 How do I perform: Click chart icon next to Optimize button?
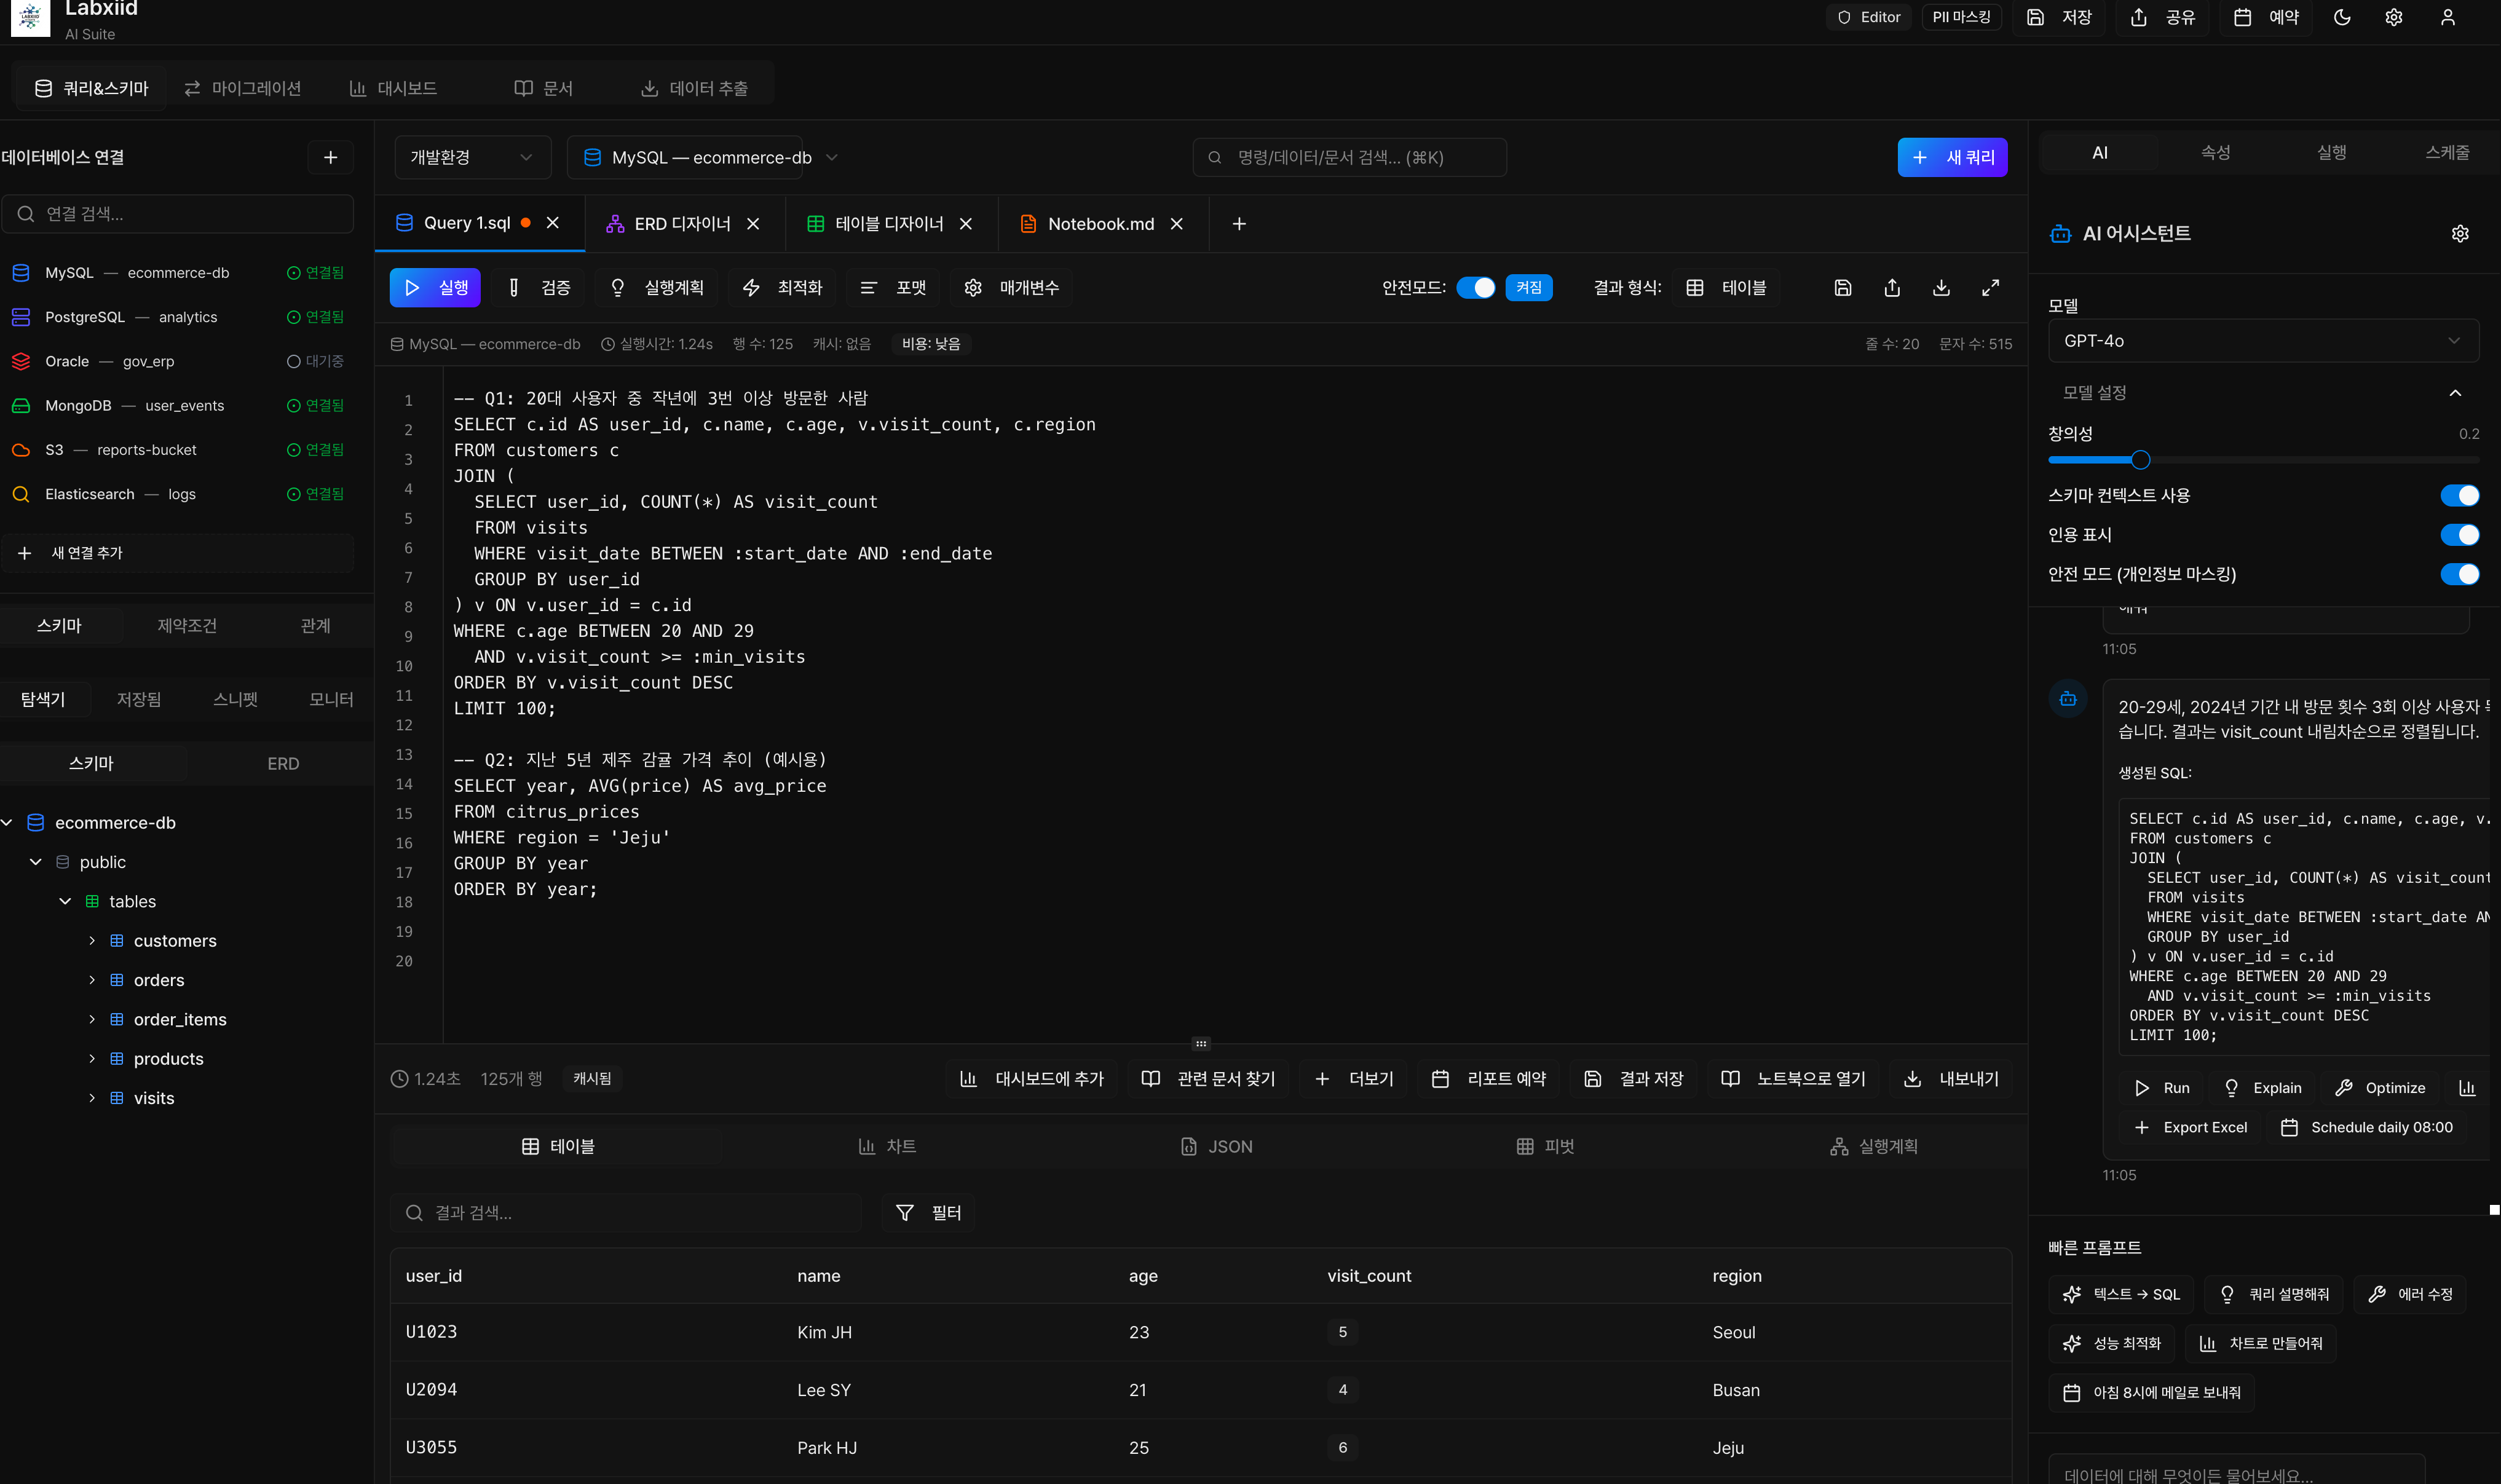point(2467,1088)
